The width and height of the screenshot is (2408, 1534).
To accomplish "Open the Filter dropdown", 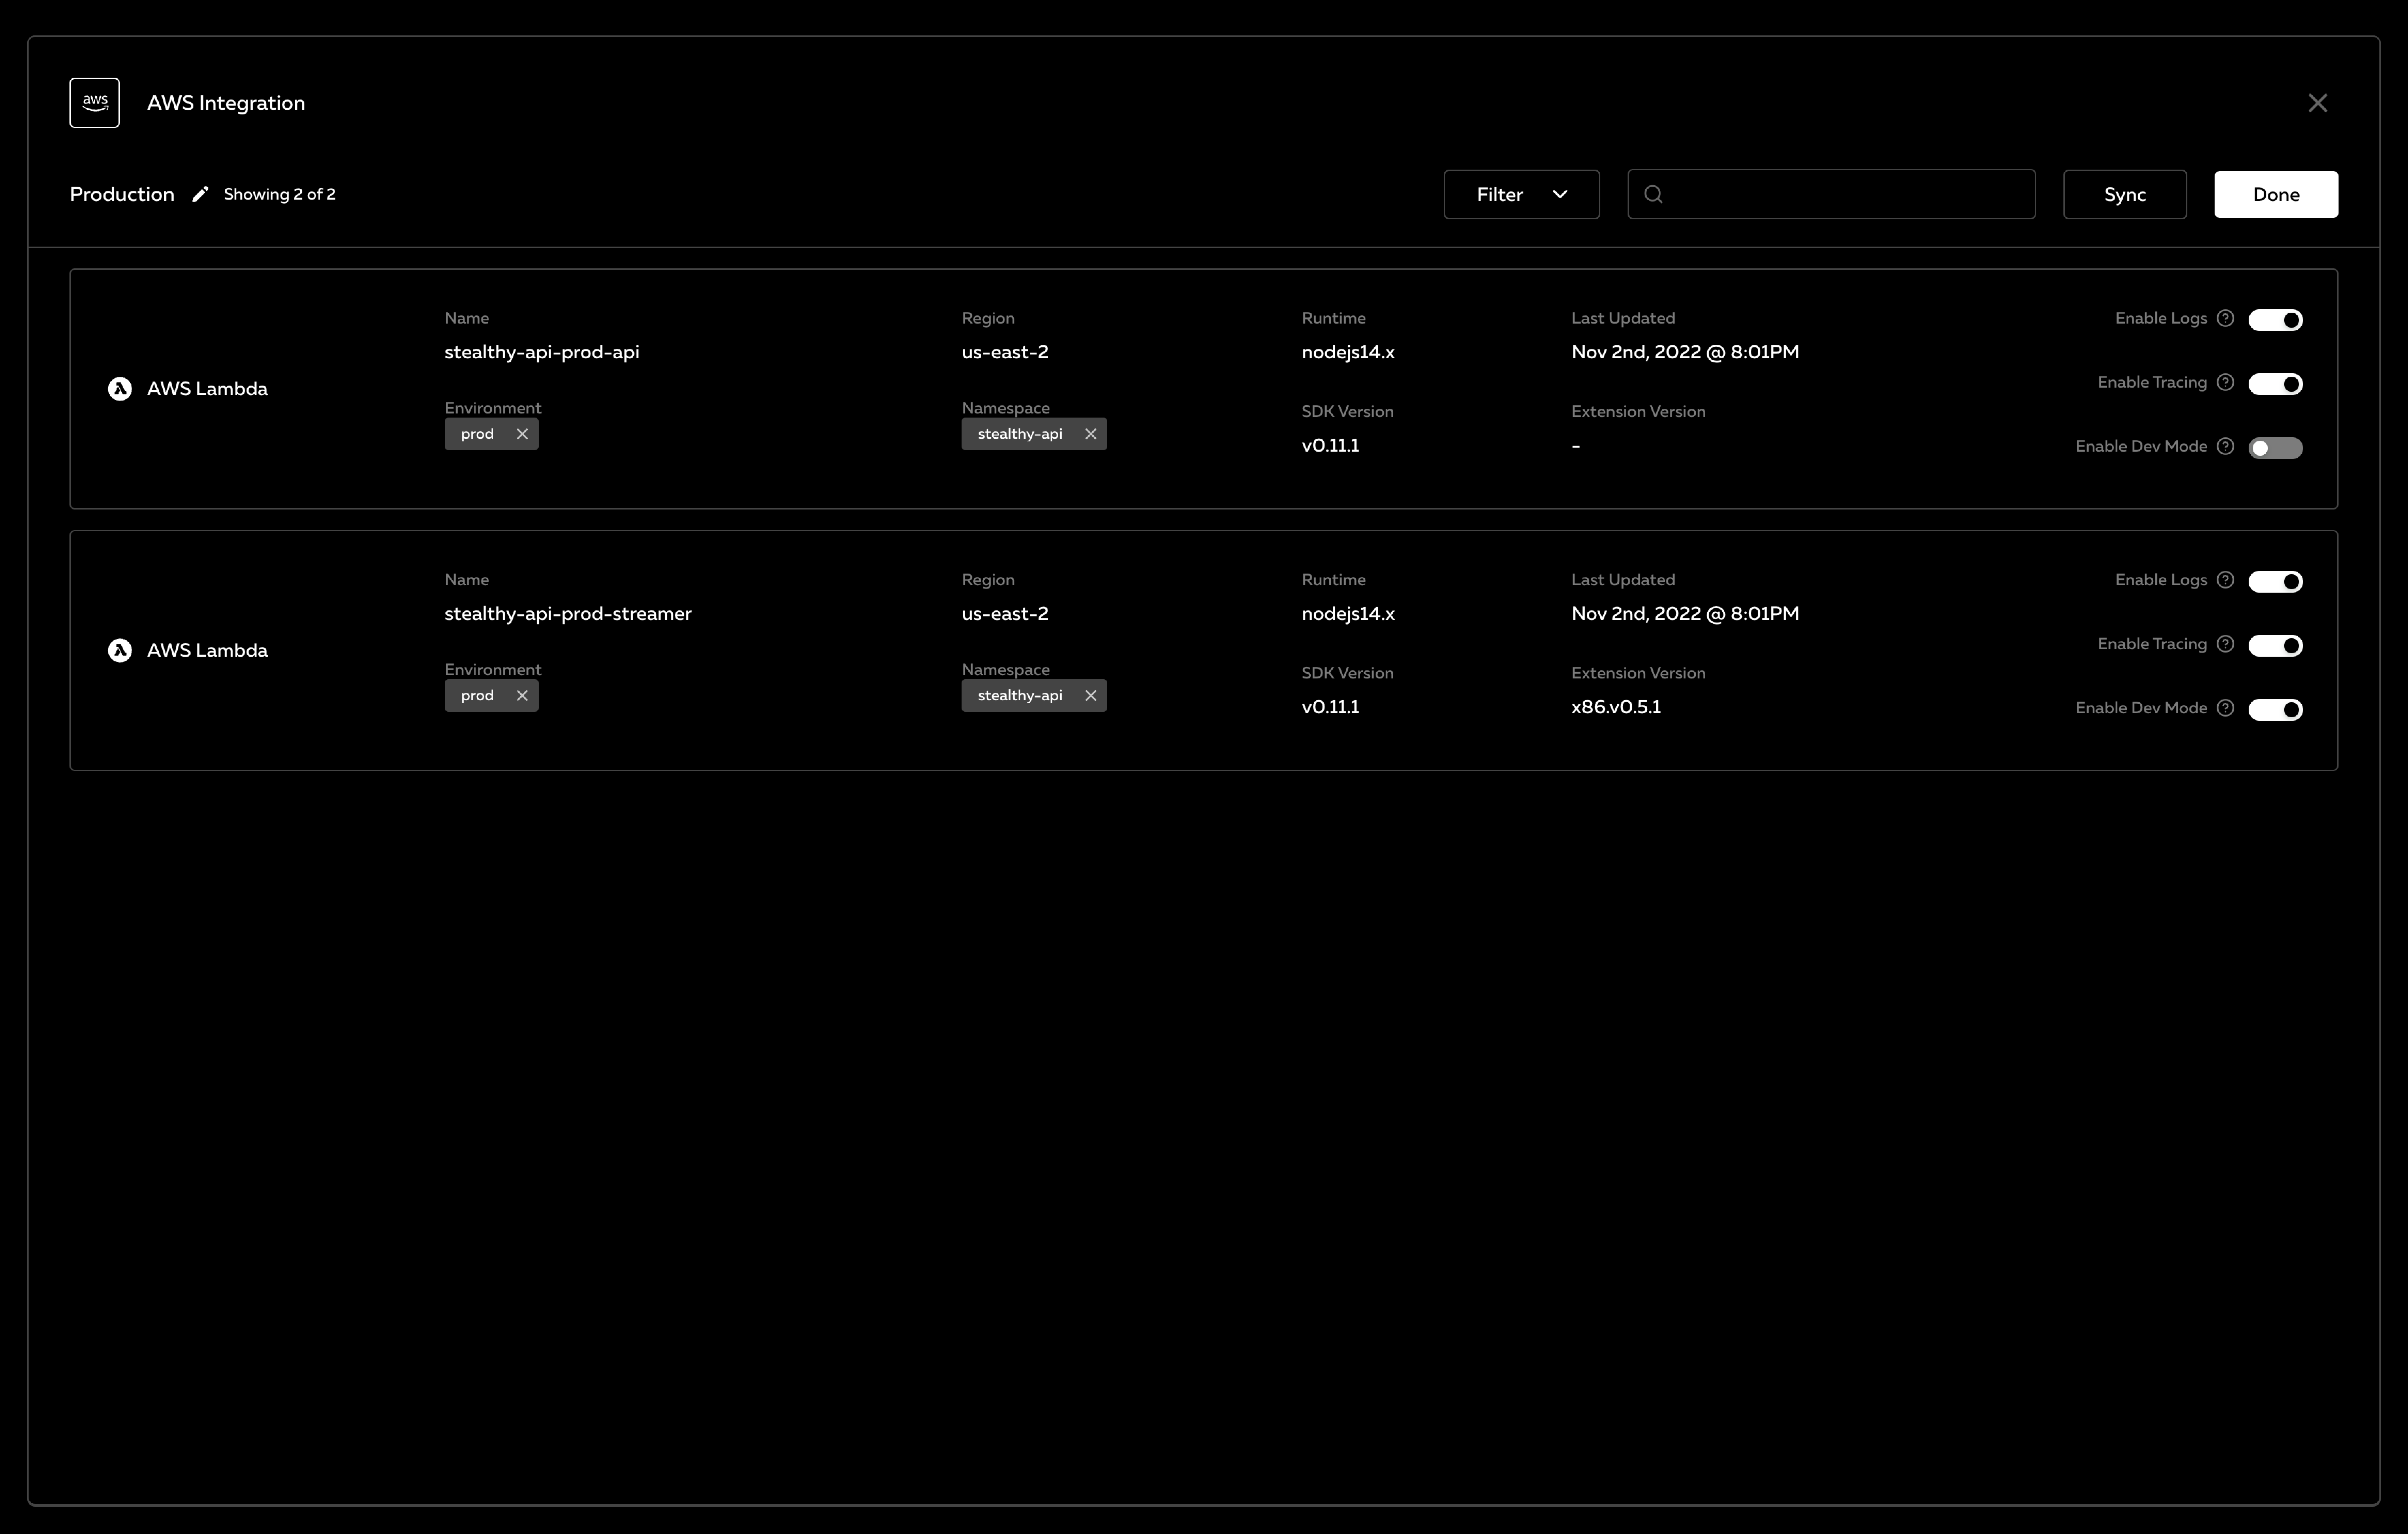I will pyautogui.click(x=1521, y=194).
